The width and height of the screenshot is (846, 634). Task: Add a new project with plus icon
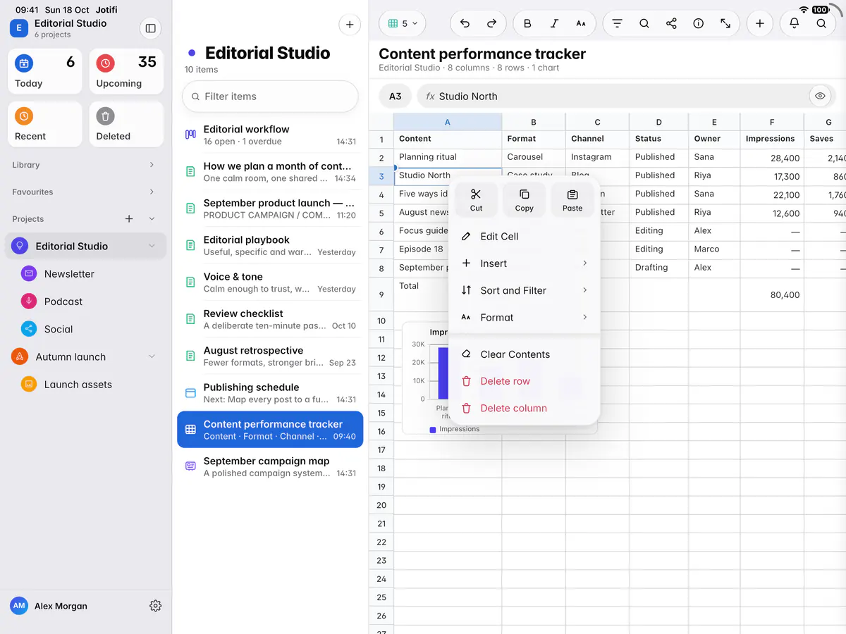pos(129,219)
